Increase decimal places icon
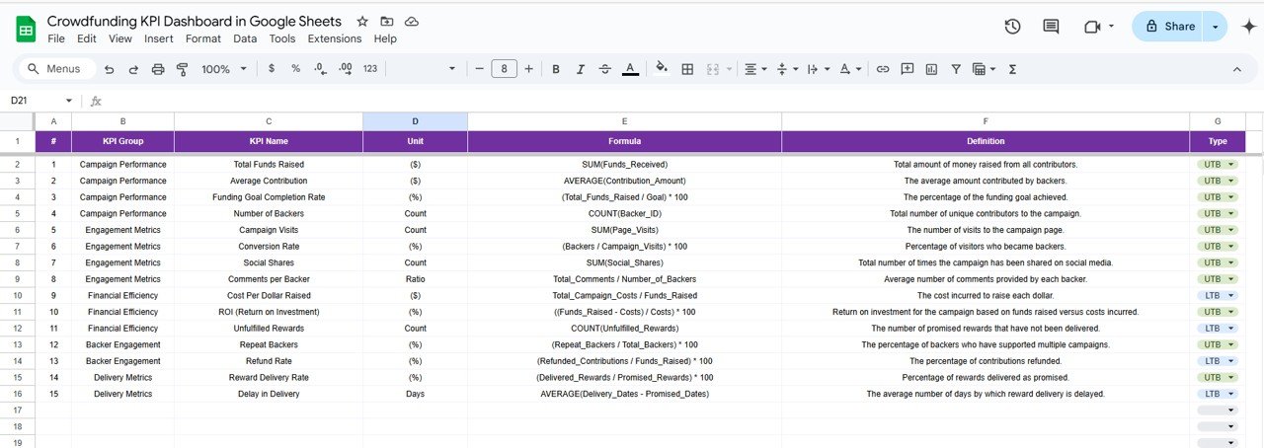 click(345, 69)
